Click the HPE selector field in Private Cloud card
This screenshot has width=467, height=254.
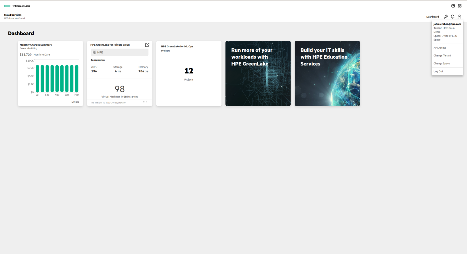click(120, 52)
